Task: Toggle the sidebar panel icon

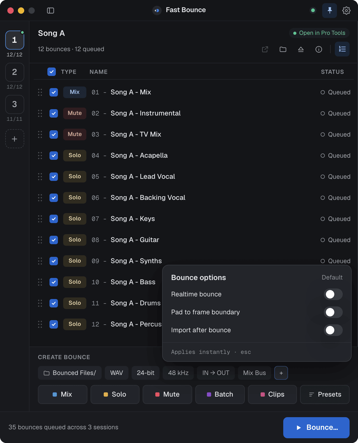Action: [x=51, y=11]
